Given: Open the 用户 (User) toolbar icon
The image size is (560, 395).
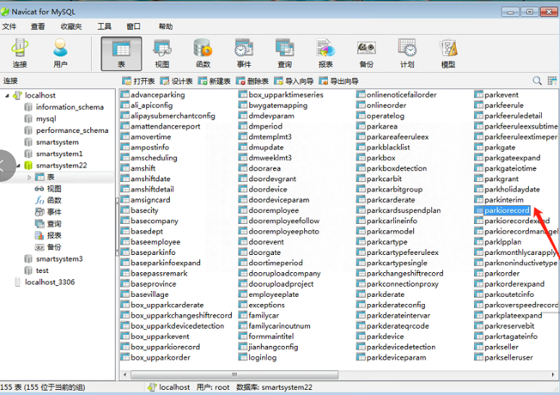Looking at the screenshot, I should [60, 53].
